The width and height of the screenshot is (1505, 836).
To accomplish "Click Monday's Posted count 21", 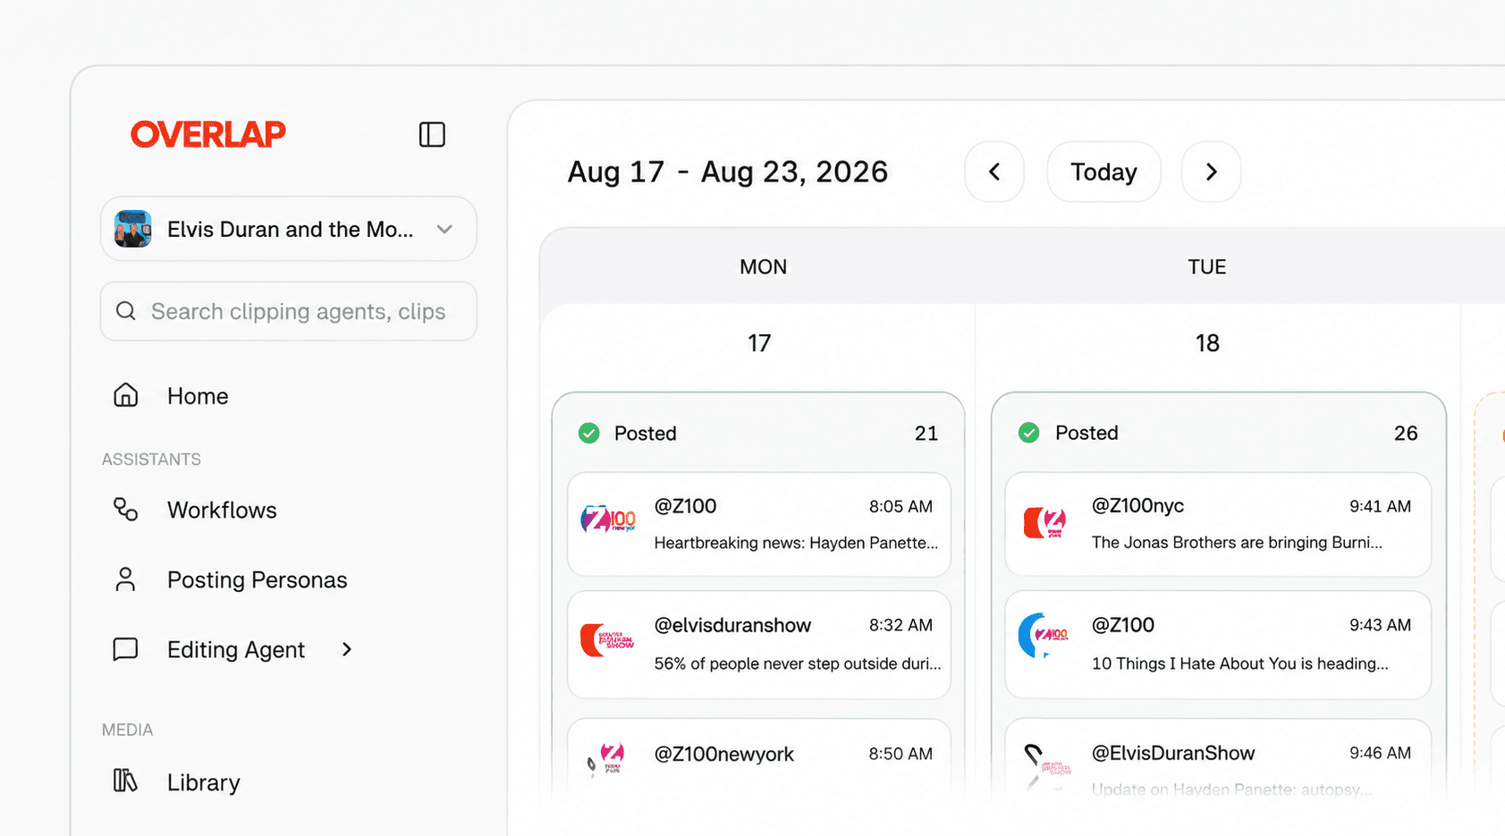I will pyautogui.click(x=926, y=434).
